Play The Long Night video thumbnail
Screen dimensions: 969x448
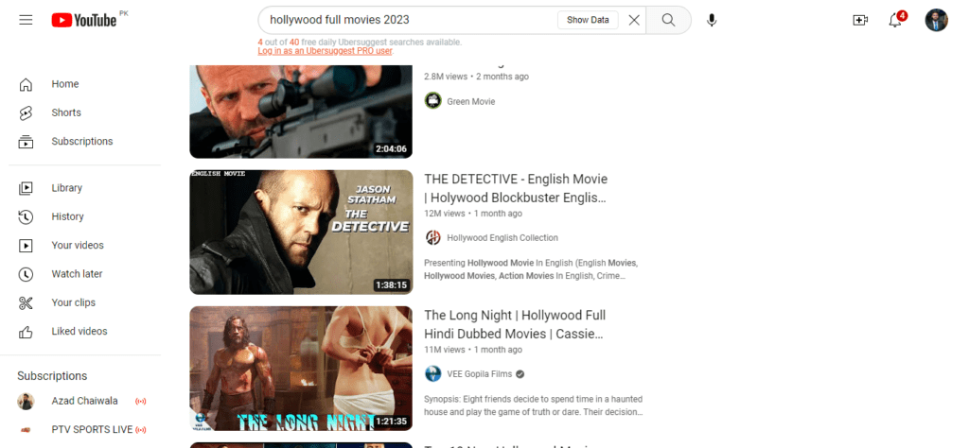pos(301,369)
